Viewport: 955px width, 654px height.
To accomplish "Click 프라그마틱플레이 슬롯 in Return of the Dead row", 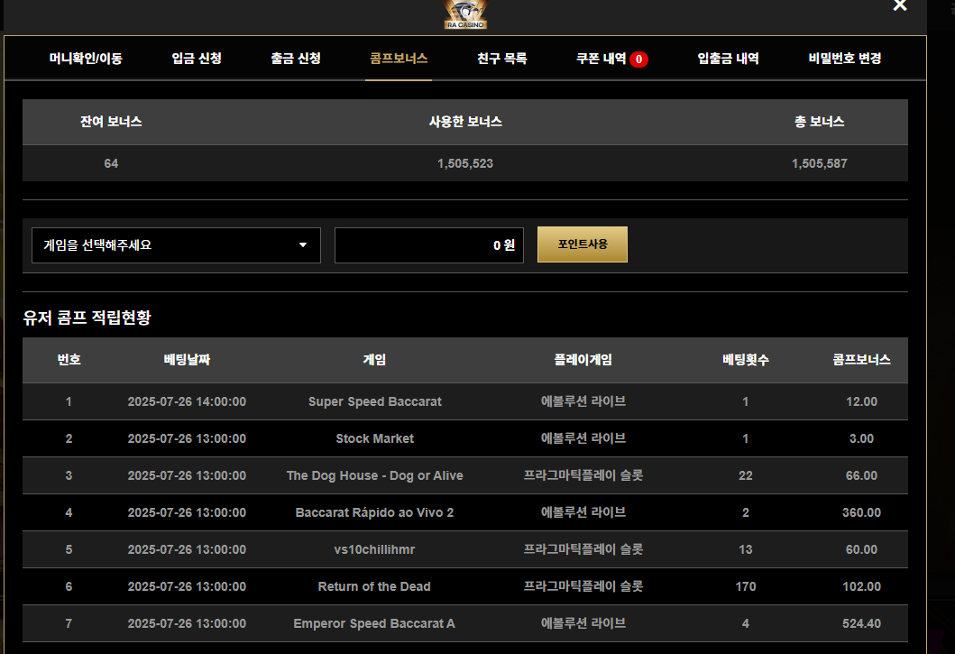I will 583,586.
